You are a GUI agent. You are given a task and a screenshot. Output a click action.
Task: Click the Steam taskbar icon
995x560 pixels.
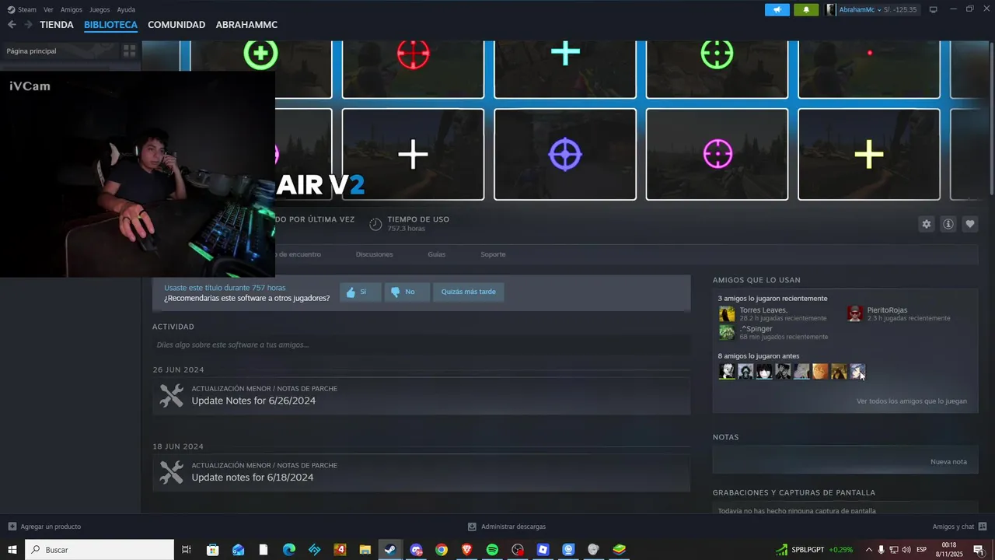coord(390,550)
